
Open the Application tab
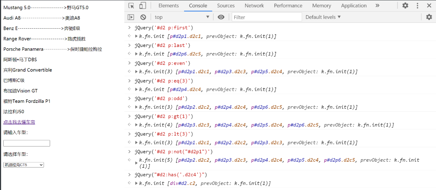pyautogui.click(x=354, y=5)
